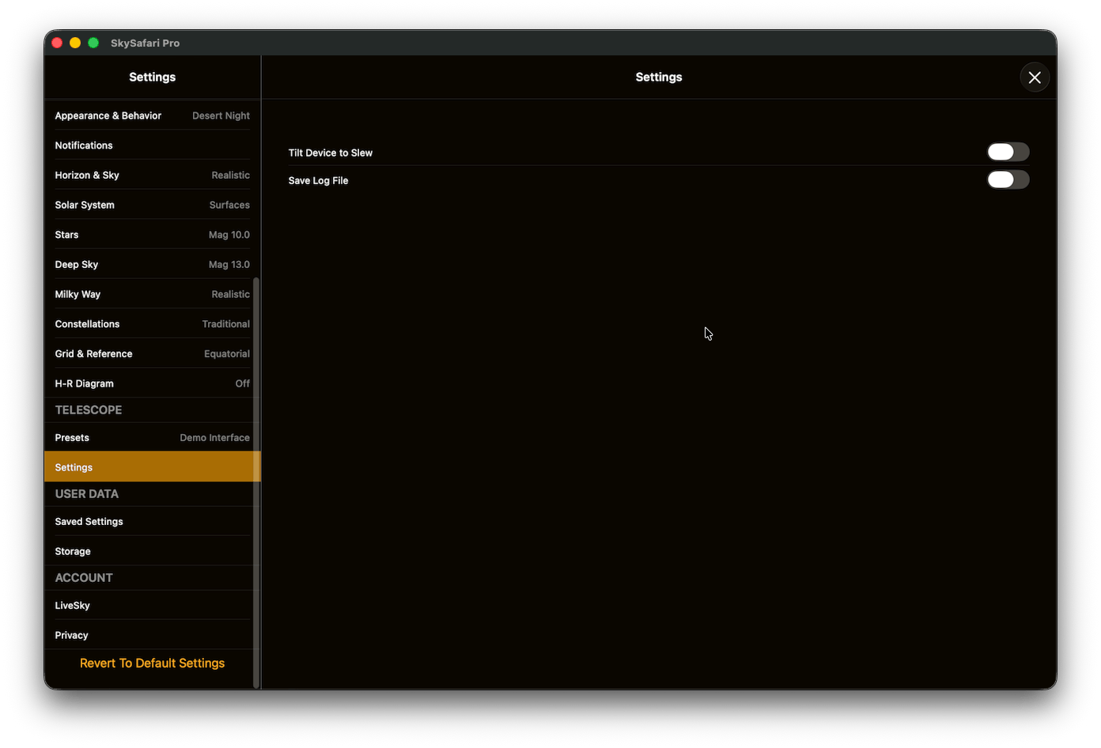1101x748 pixels.
Task: Open the H-R Diagram settings
Action: (x=152, y=383)
